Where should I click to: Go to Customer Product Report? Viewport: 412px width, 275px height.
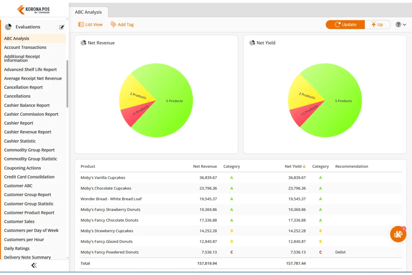(x=29, y=213)
